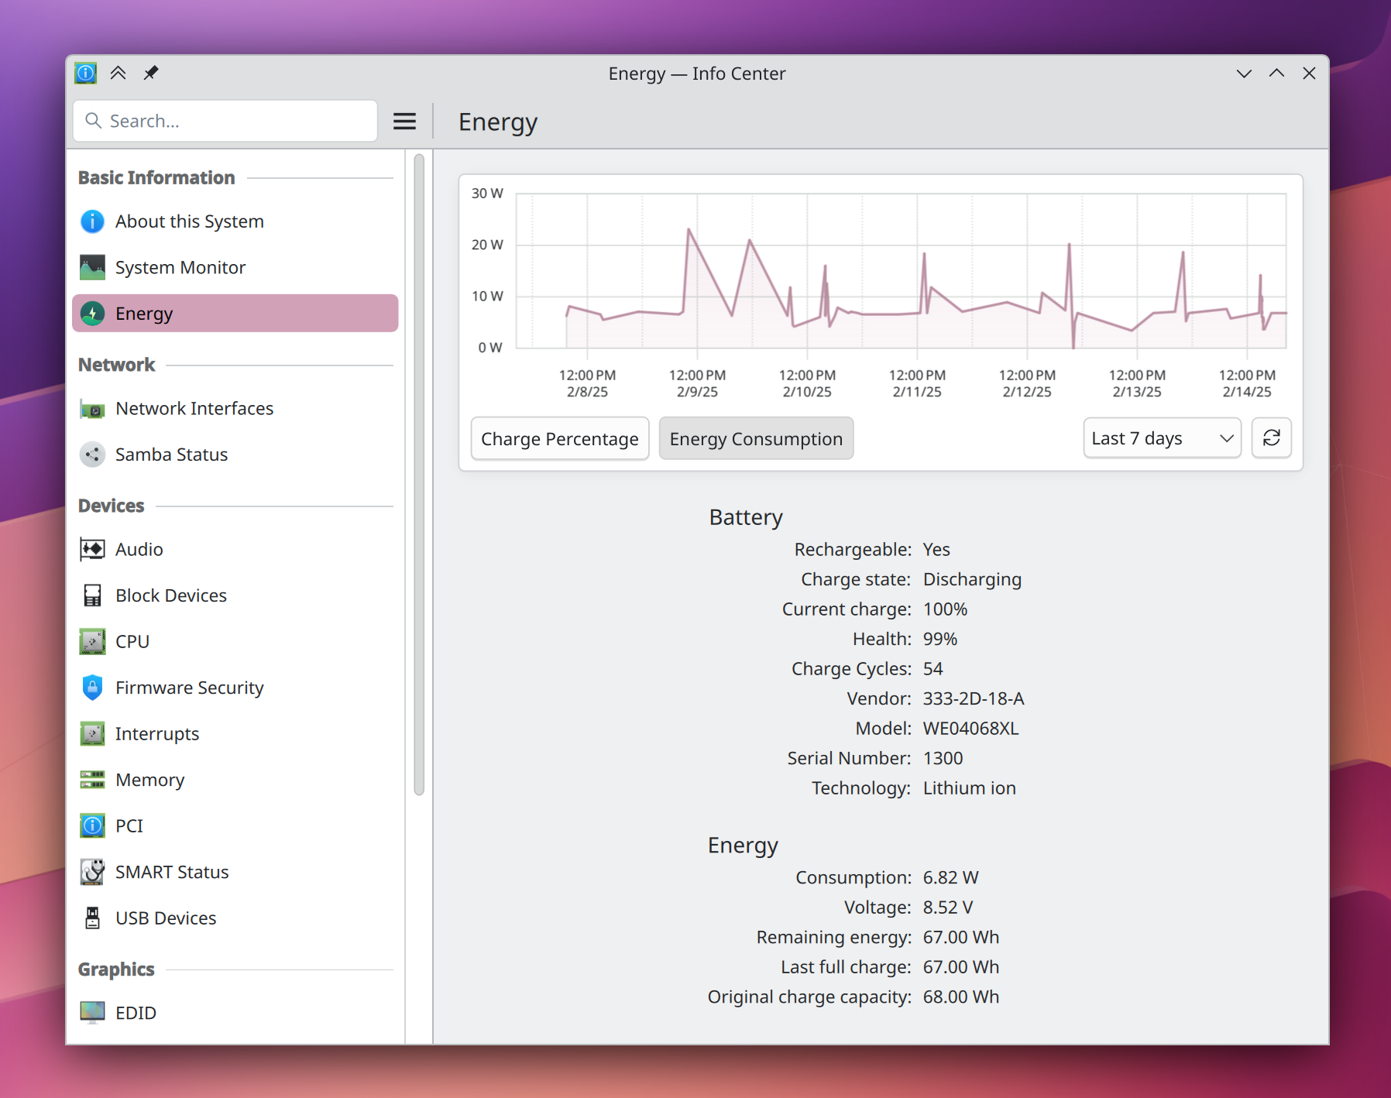Viewport: 1391px width, 1098px height.
Task: Expand the Last 7 days dropdown
Action: click(1161, 438)
